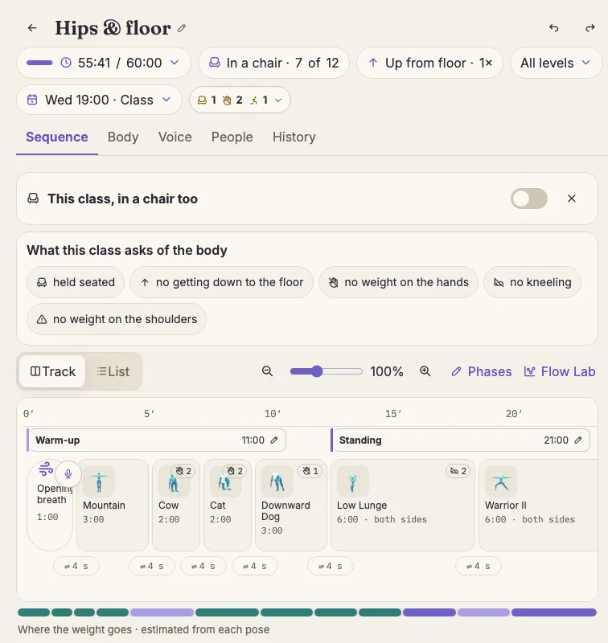Viewport: 608px width, 643px height.
Task: Toggle 'This class, in a chair too' switch
Action: coord(529,199)
